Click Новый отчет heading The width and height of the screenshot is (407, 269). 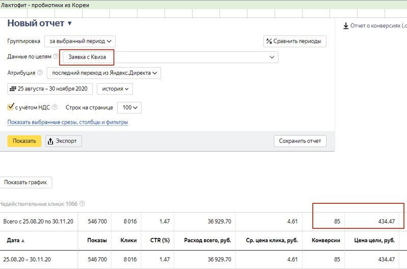[x=36, y=23]
